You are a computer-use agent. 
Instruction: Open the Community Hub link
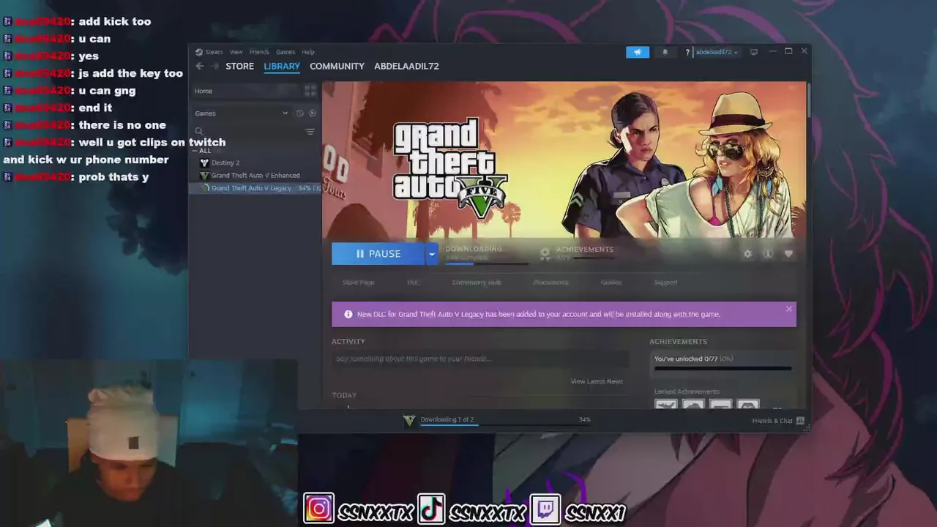point(476,283)
